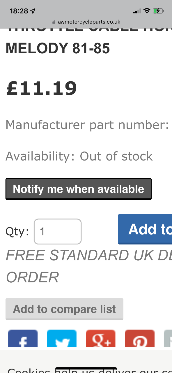Tap the Availability: Out of stock text
172x373 pixels.
[x=79, y=156]
